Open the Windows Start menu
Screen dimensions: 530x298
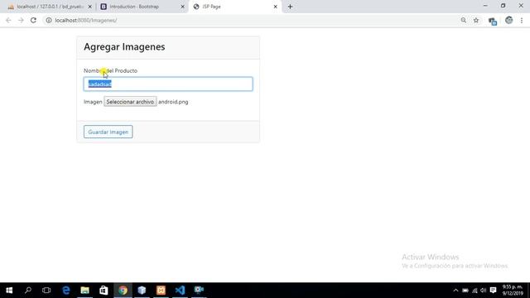tap(9, 291)
